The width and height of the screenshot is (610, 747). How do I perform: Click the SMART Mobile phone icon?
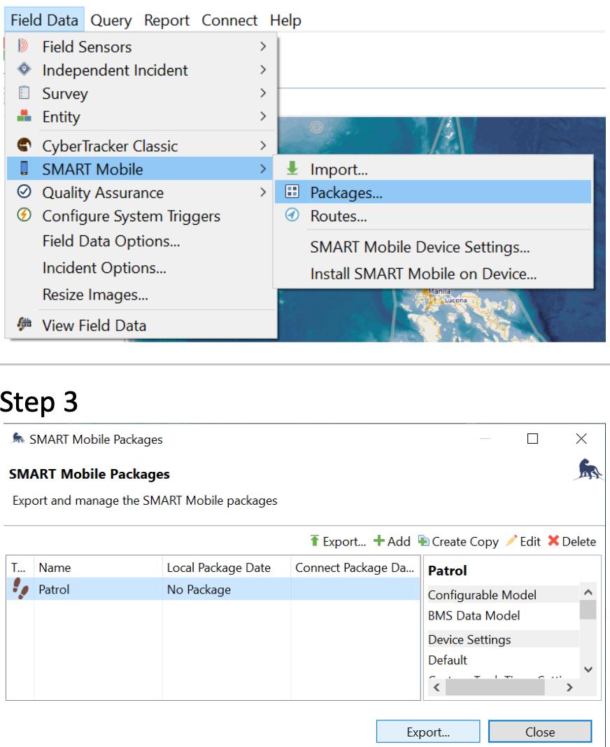(24, 168)
